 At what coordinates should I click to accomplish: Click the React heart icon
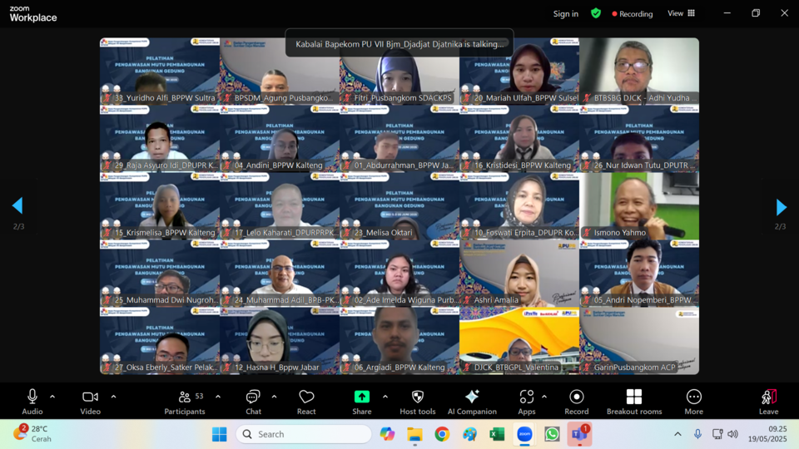click(x=306, y=401)
